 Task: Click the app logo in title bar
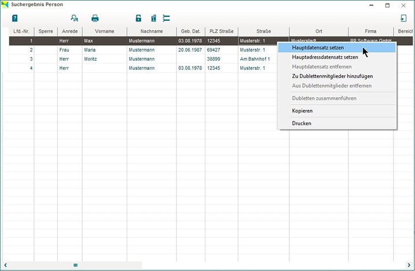click(5, 5)
